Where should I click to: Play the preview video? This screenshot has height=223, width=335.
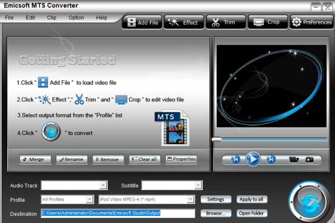point(253,159)
